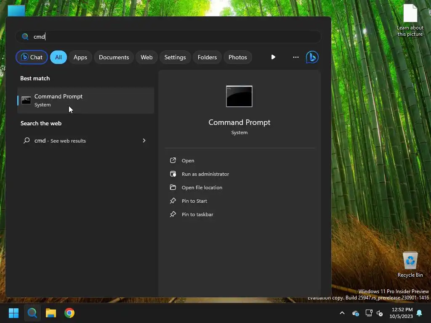Select the All filter tab
Viewport: 431px width, 323px height.
58,57
